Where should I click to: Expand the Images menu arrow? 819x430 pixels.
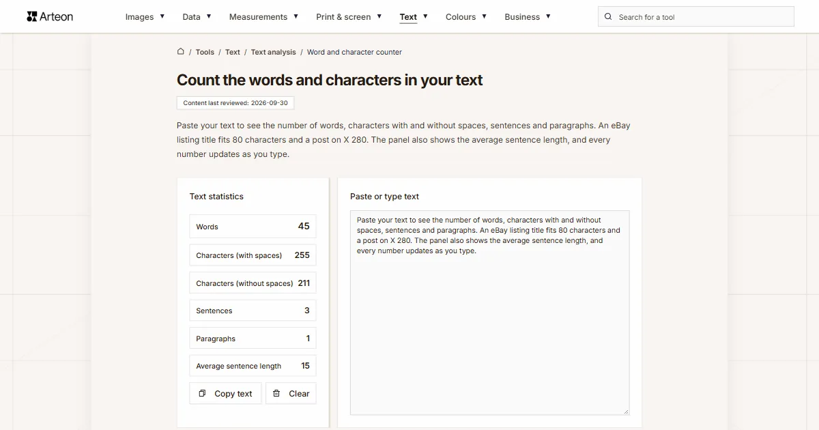tap(162, 16)
